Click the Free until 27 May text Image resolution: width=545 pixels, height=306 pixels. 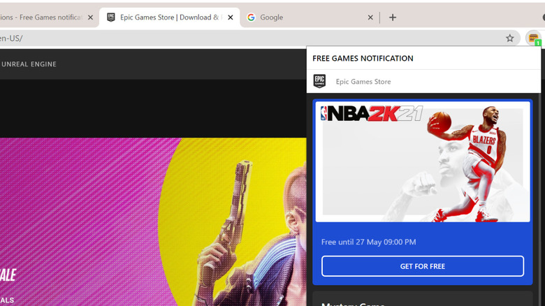tap(368, 242)
